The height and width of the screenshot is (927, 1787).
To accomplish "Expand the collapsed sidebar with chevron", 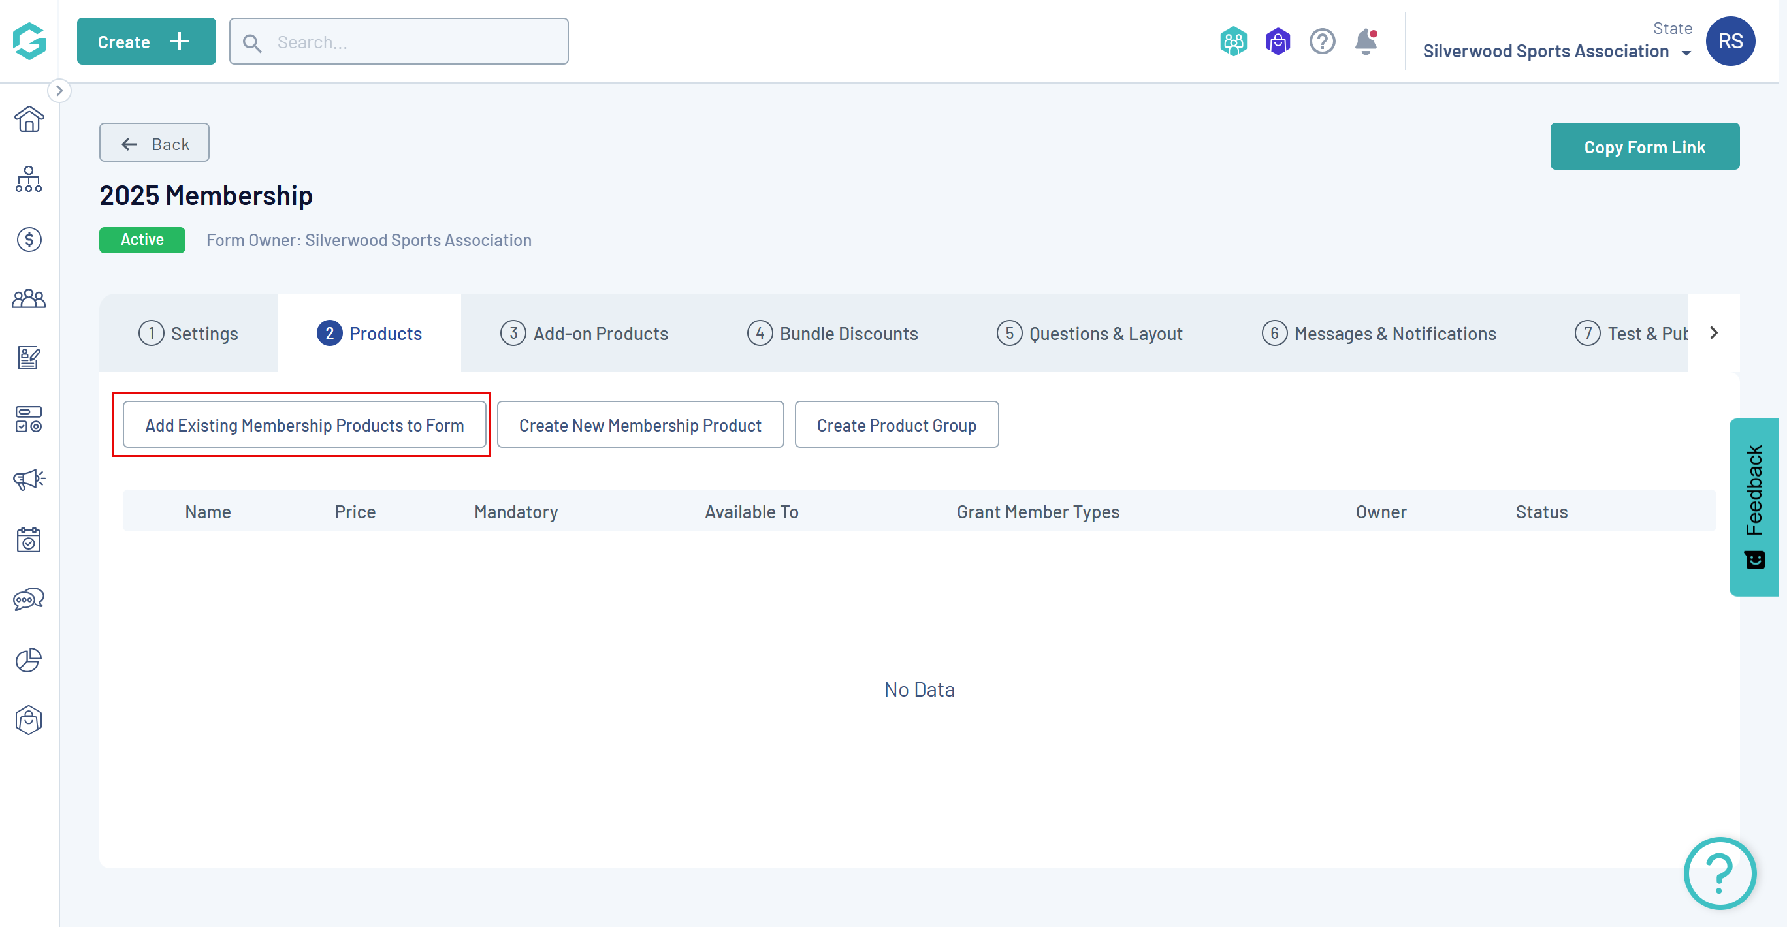I will pyautogui.click(x=59, y=91).
